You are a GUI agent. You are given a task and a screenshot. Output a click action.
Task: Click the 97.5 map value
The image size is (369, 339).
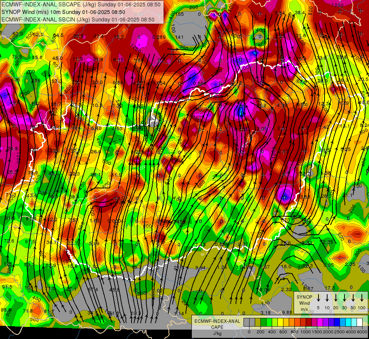point(30,241)
